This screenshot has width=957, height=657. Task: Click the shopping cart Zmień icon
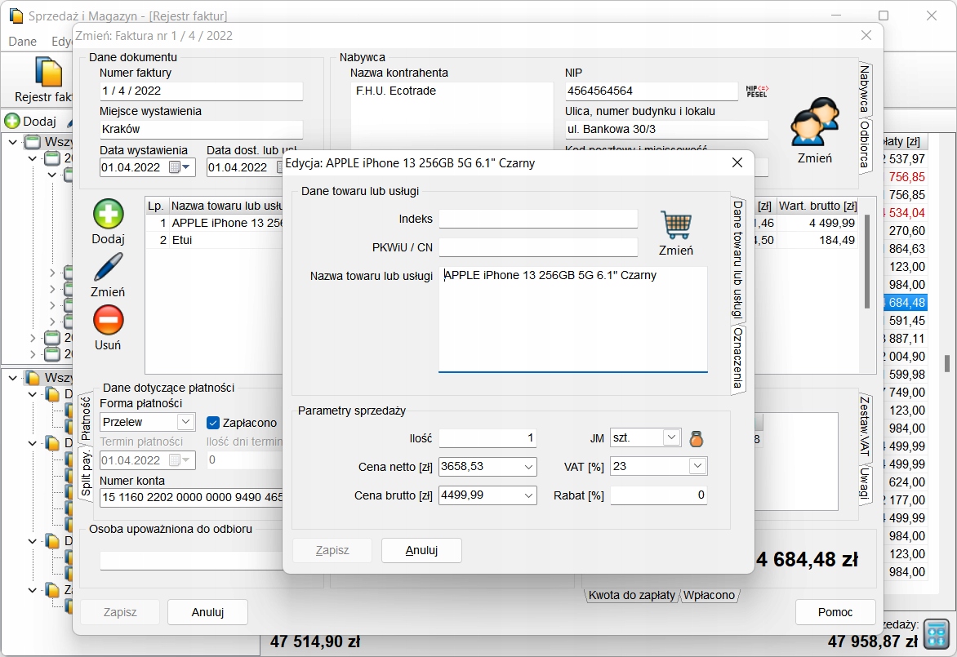675,226
